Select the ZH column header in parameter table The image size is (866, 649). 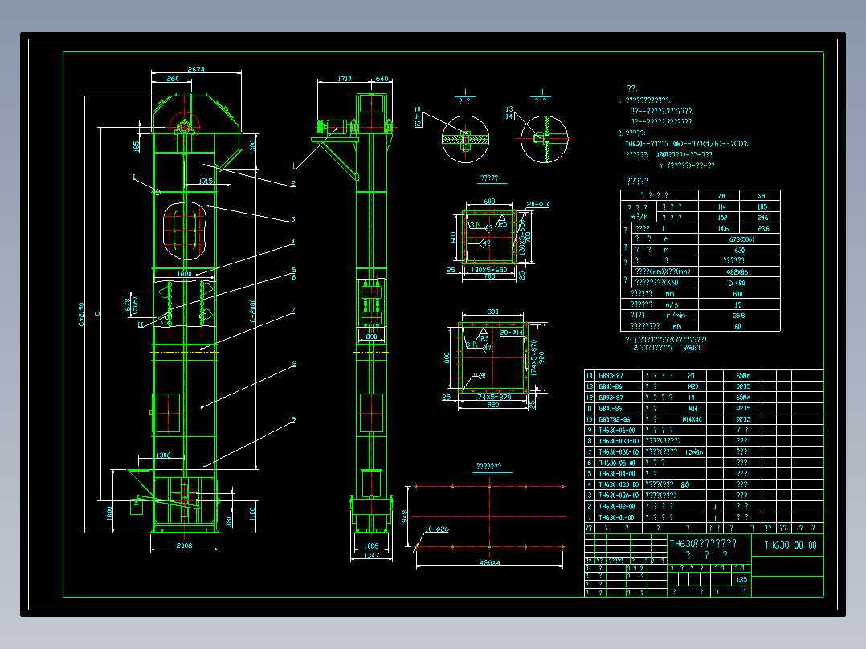point(721,196)
